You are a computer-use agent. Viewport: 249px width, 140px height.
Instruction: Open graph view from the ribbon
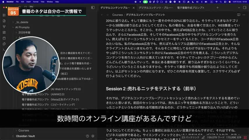coord(4,27)
